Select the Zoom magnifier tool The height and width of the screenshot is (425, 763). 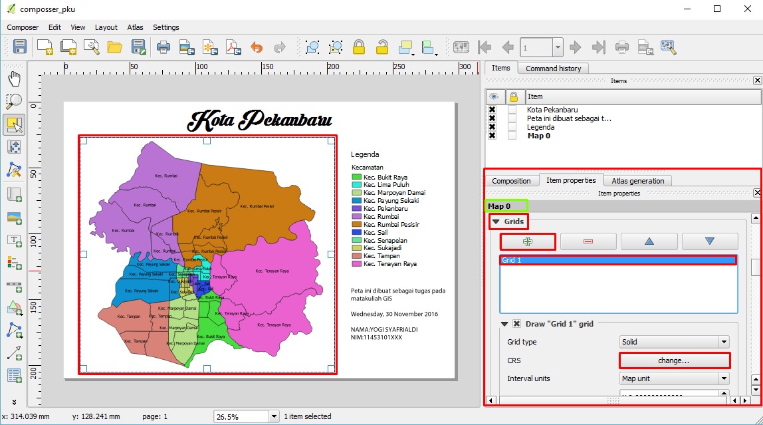(14, 101)
